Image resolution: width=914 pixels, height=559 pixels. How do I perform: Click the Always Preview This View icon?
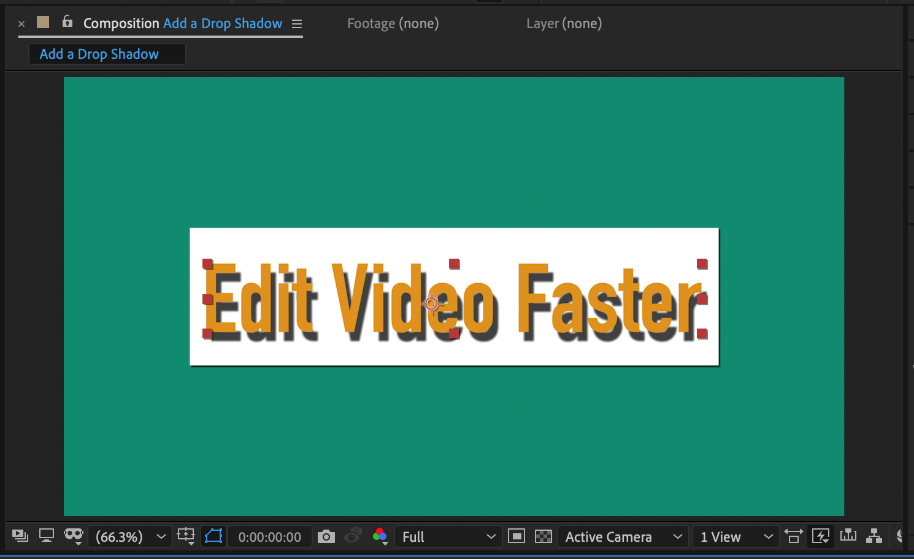pos(20,536)
